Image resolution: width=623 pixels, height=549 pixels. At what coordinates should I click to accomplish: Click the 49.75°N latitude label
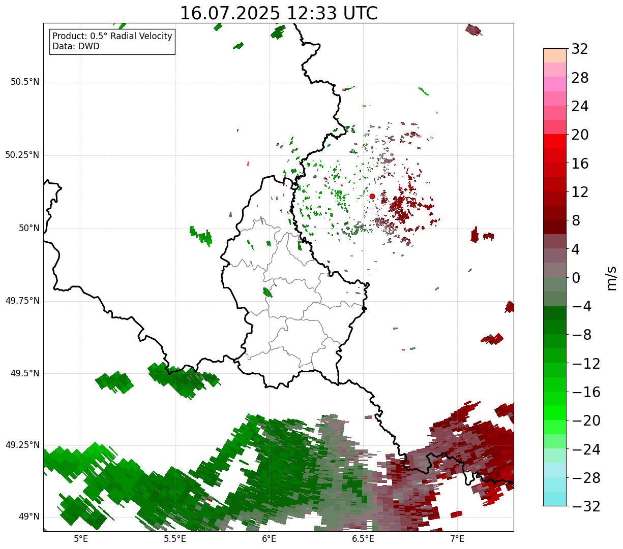(x=22, y=301)
